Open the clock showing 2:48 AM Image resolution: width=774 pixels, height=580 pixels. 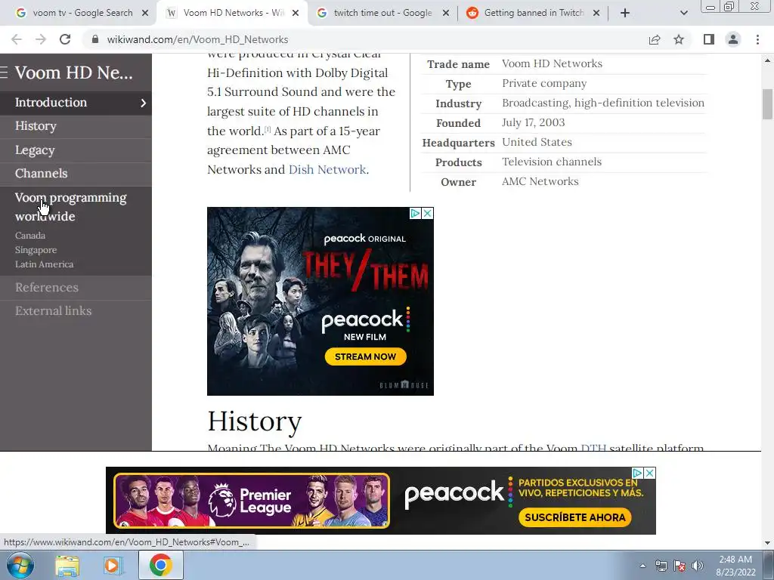pyautogui.click(x=735, y=566)
